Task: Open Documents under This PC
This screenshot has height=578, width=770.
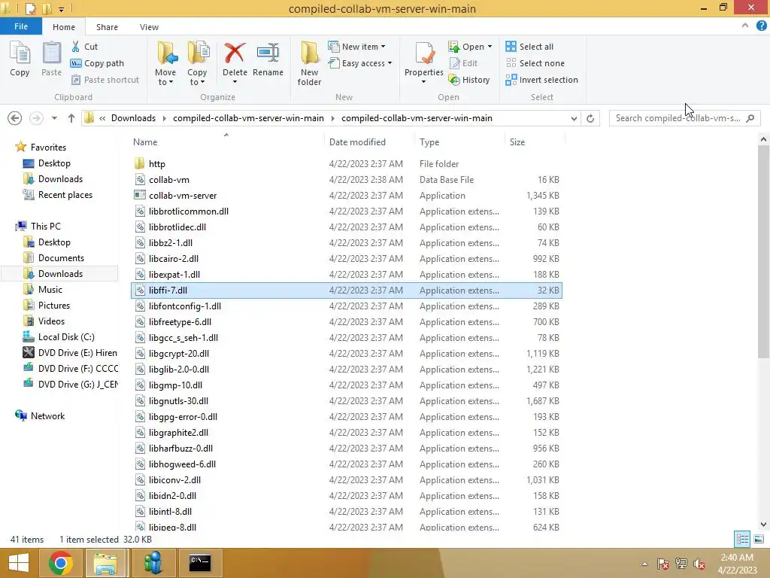Action: click(x=61, y=258)
